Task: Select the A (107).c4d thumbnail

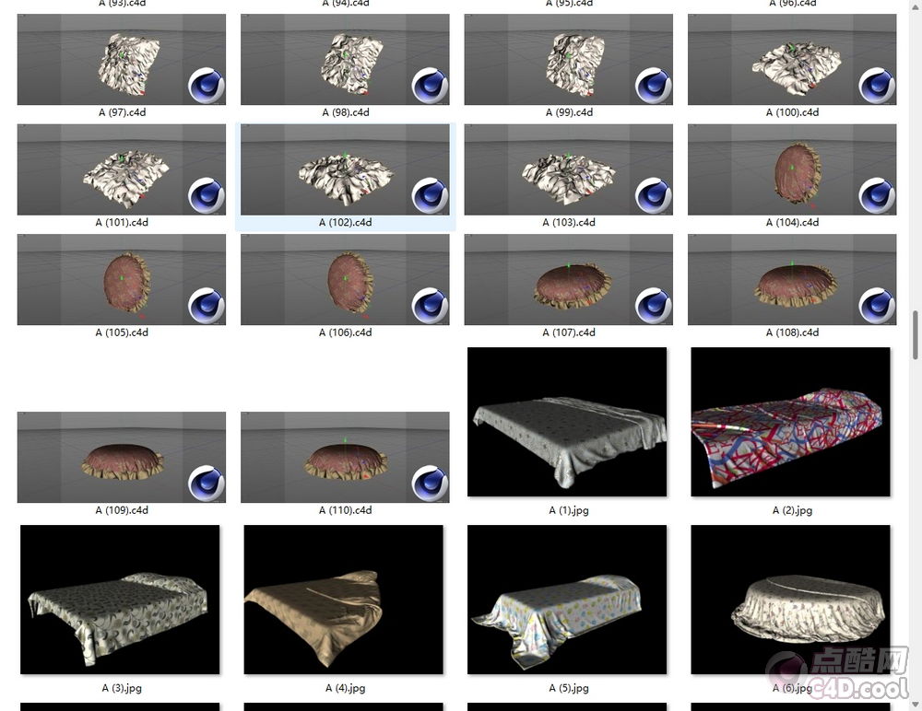Action: (569, 280)
